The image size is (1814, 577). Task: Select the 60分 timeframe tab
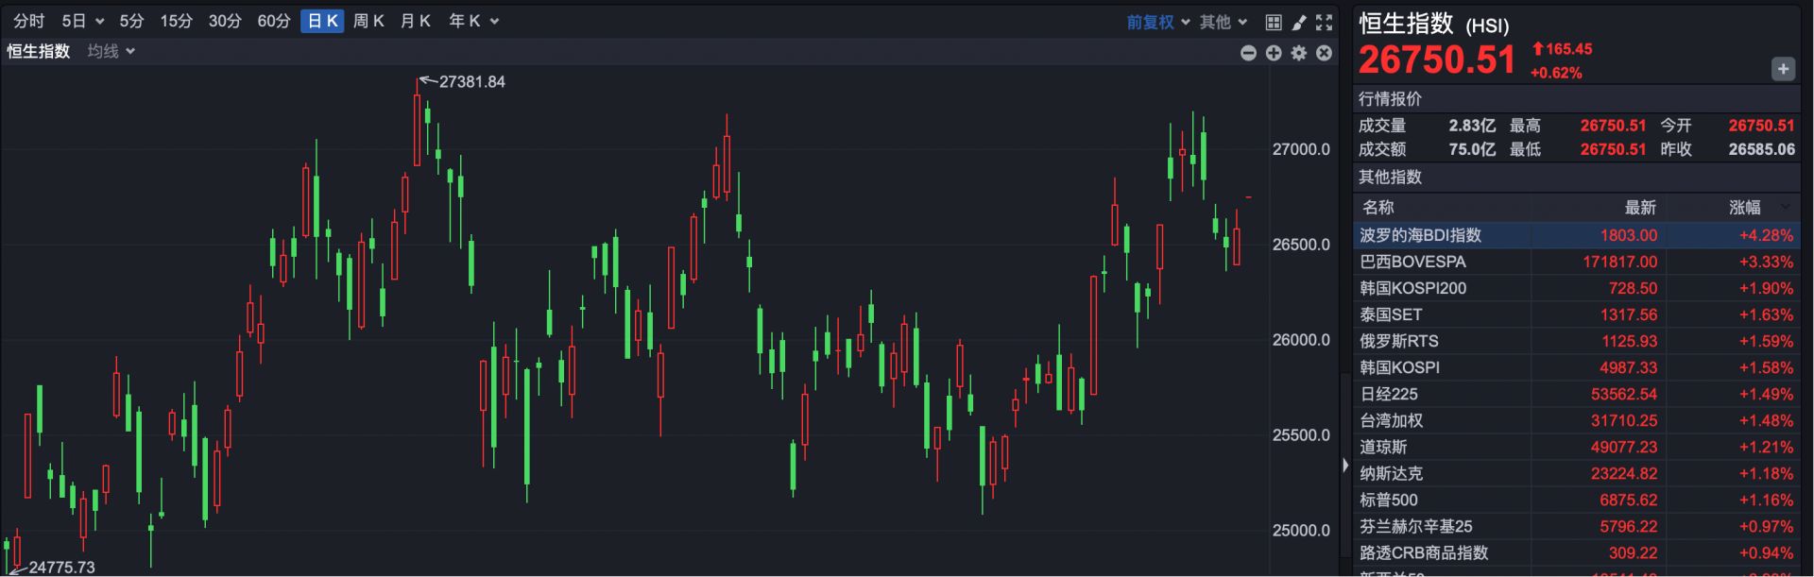click(x=273, y=21)
